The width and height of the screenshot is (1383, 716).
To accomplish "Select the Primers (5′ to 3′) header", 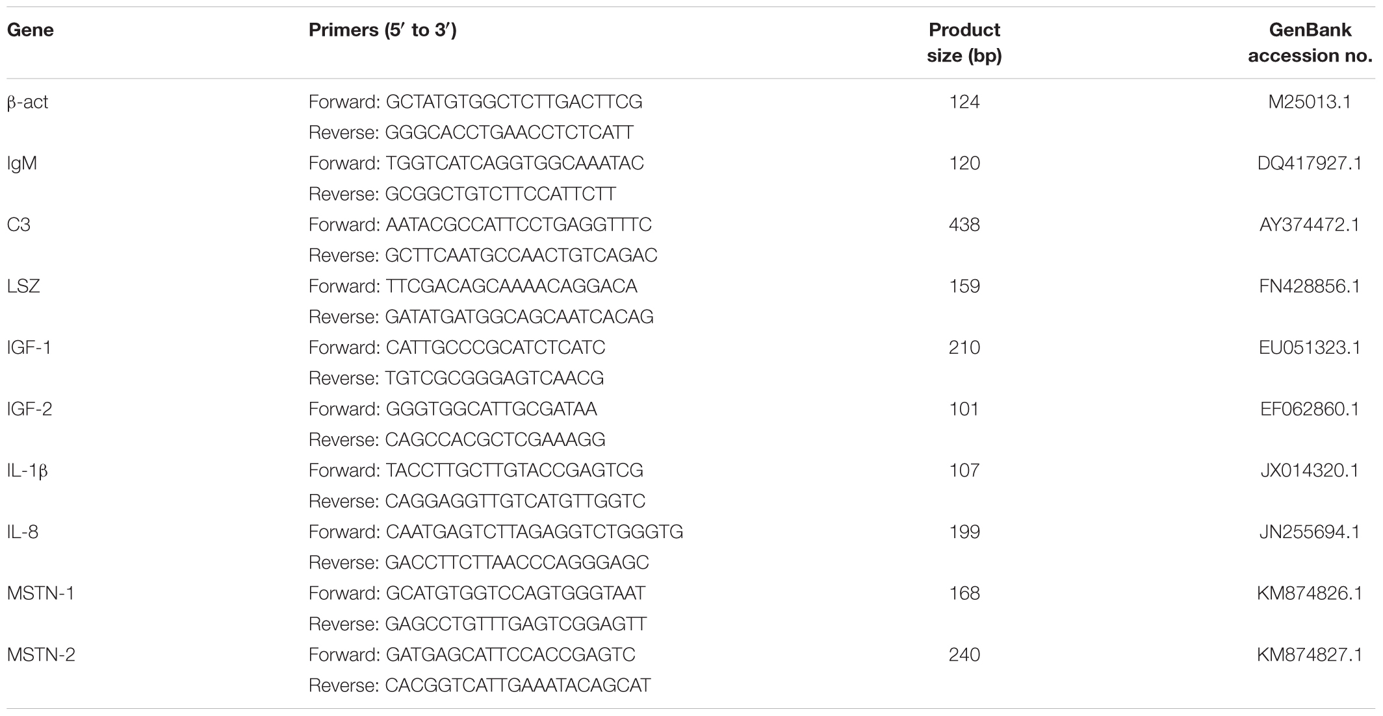I will click(383, 30).
